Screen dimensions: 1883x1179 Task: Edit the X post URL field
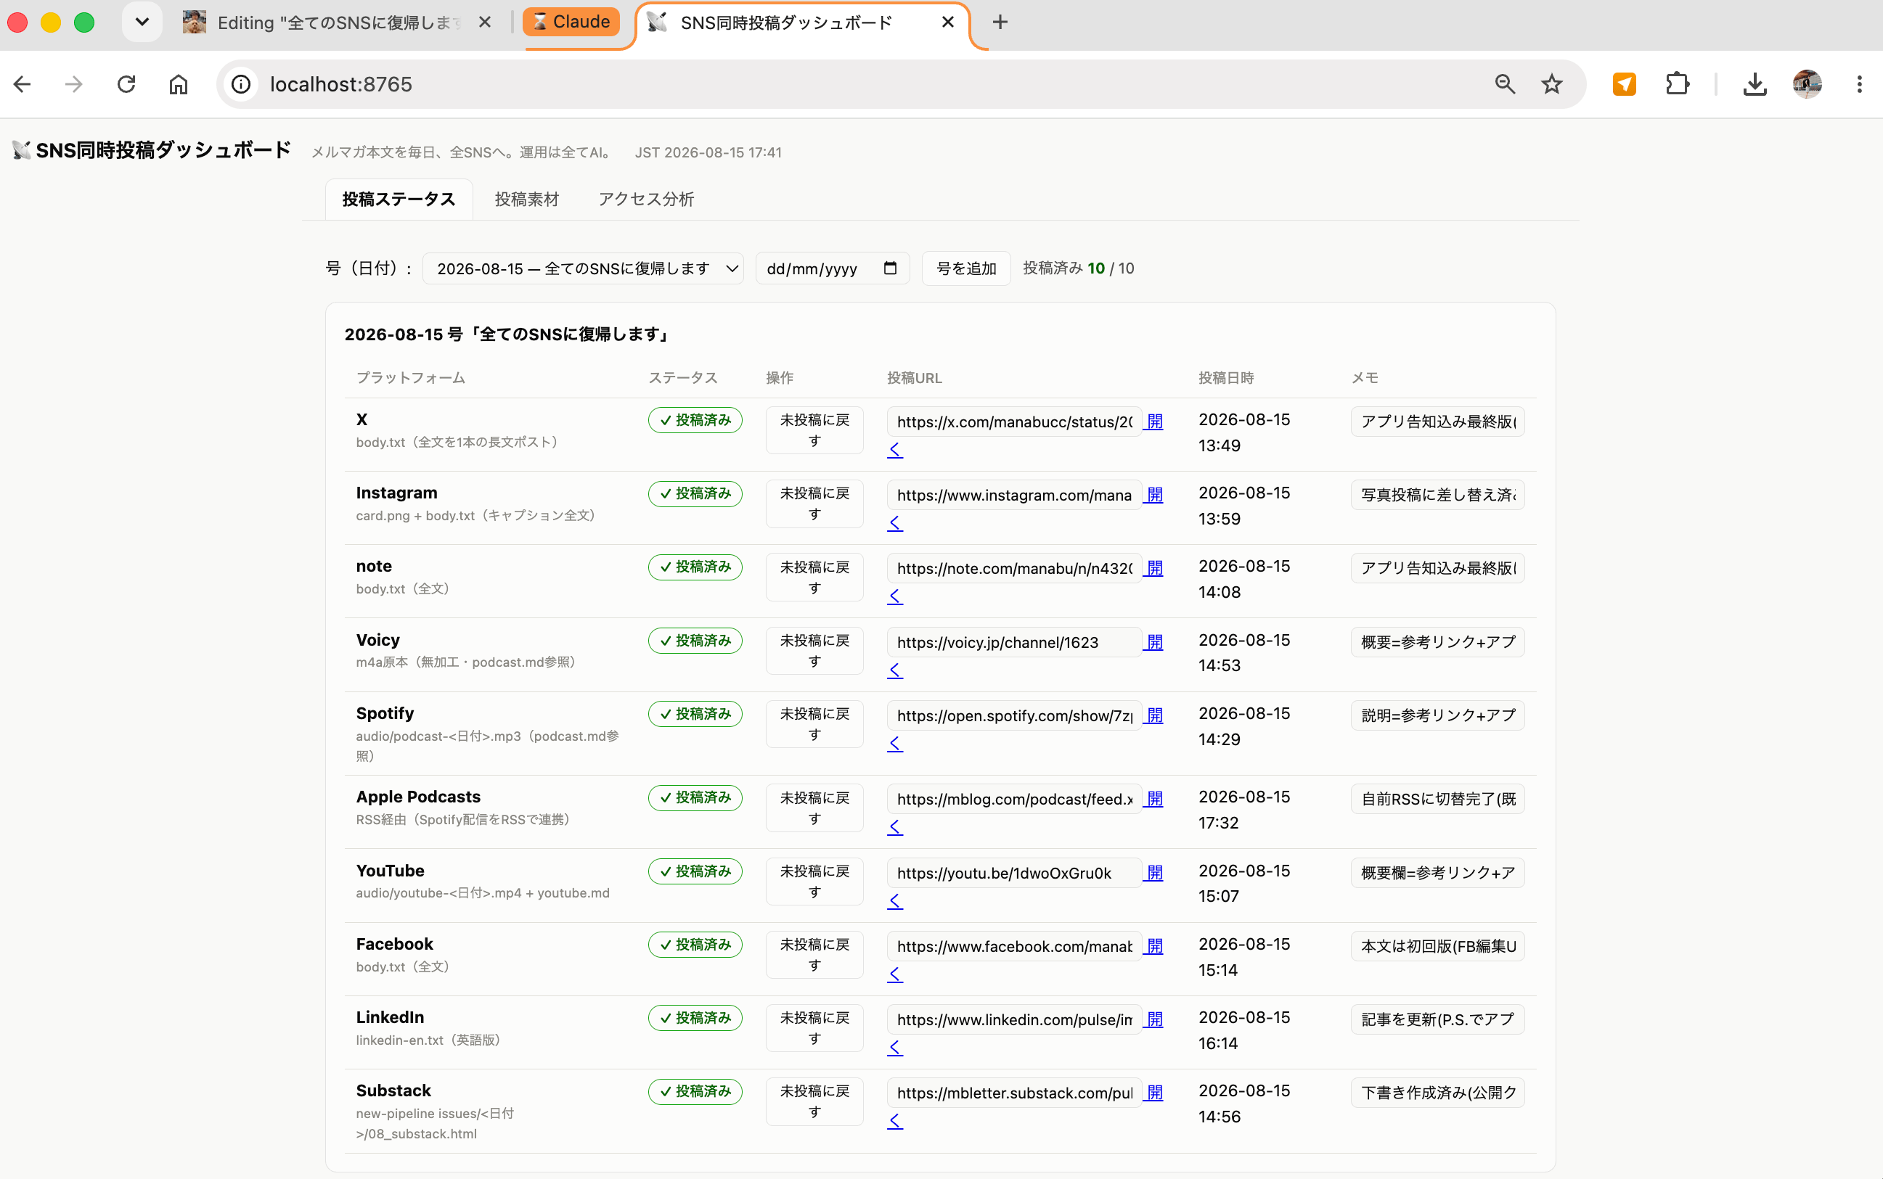(x=1014, y=421)
